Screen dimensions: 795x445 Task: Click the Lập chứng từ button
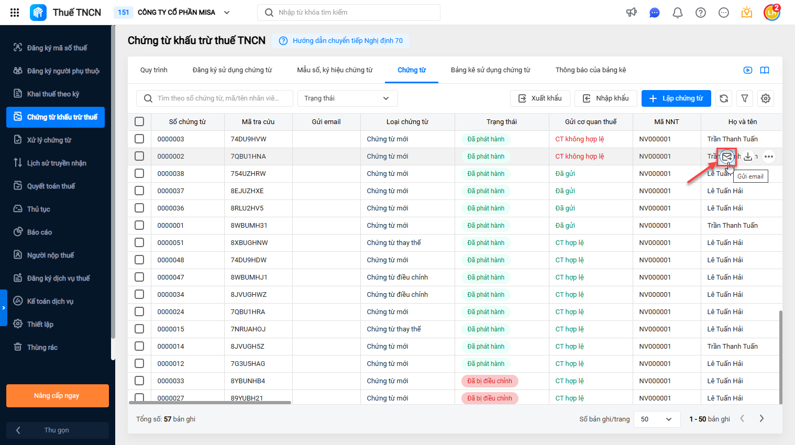pyautogui.click(x=676, y=98)
